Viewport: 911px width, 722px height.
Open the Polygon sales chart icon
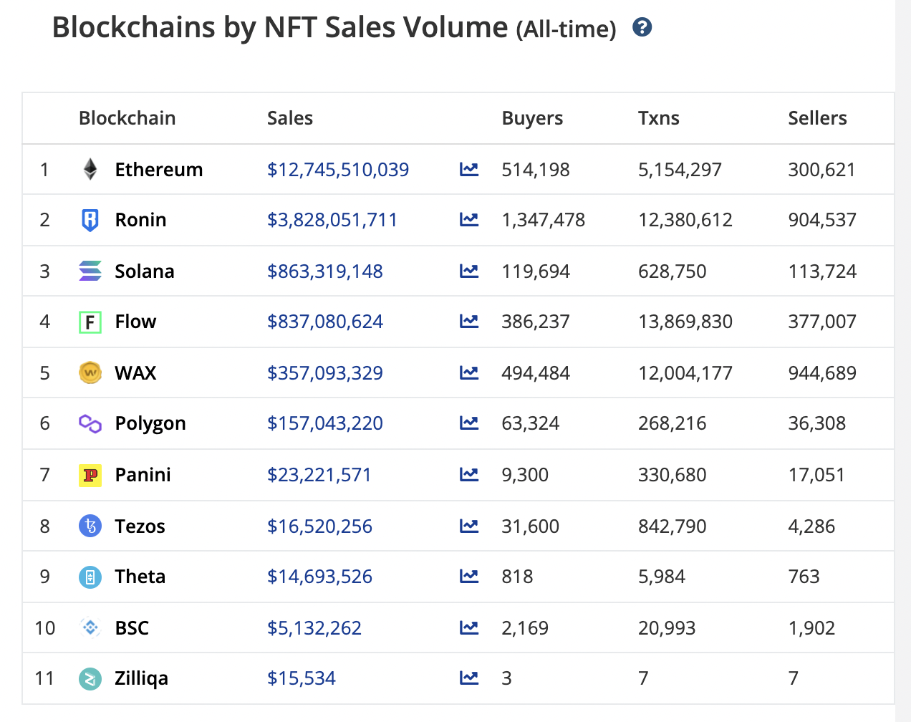point(469,423)
